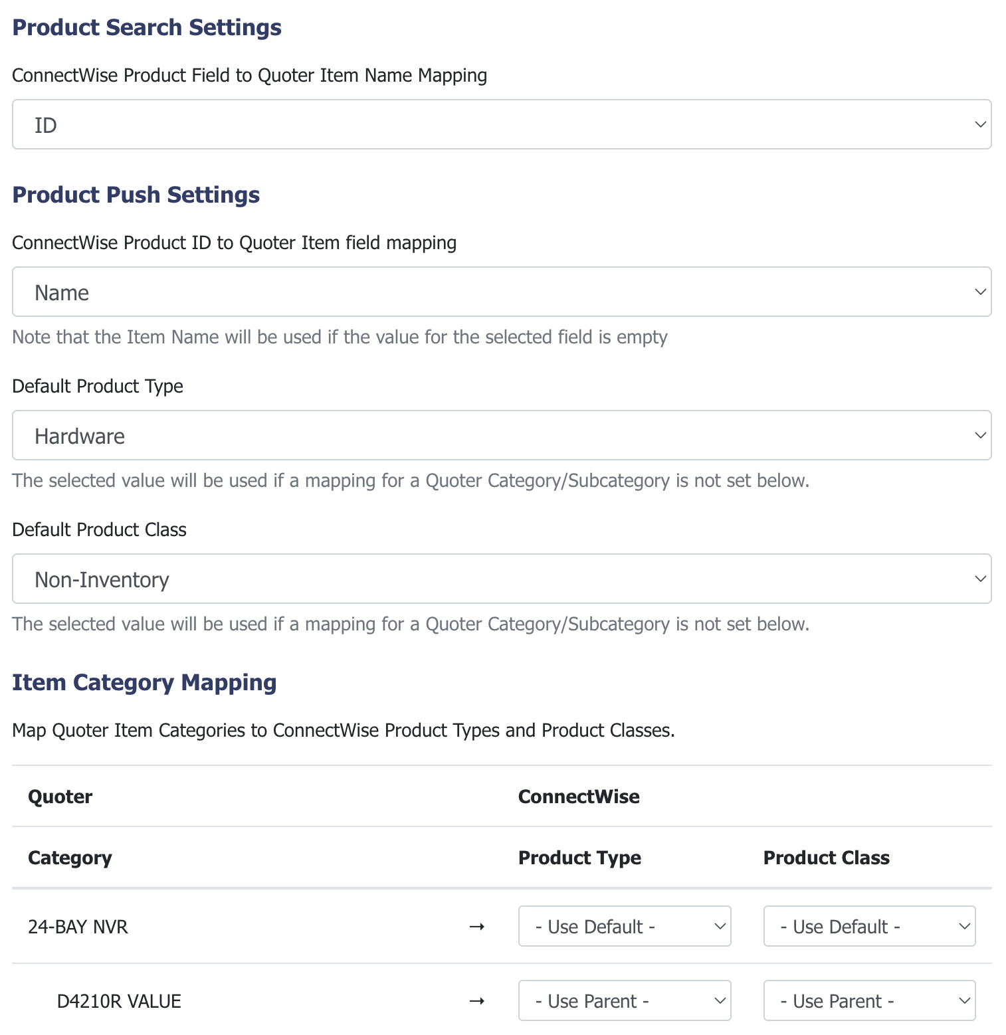Open the D4210R VALUE Product Type Use Parent dropdown

point(625,1000)
